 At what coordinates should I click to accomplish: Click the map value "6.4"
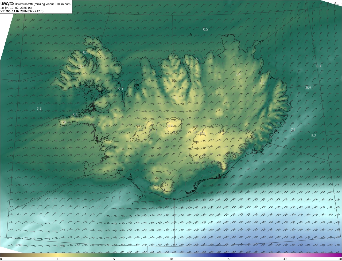[308, 87]
